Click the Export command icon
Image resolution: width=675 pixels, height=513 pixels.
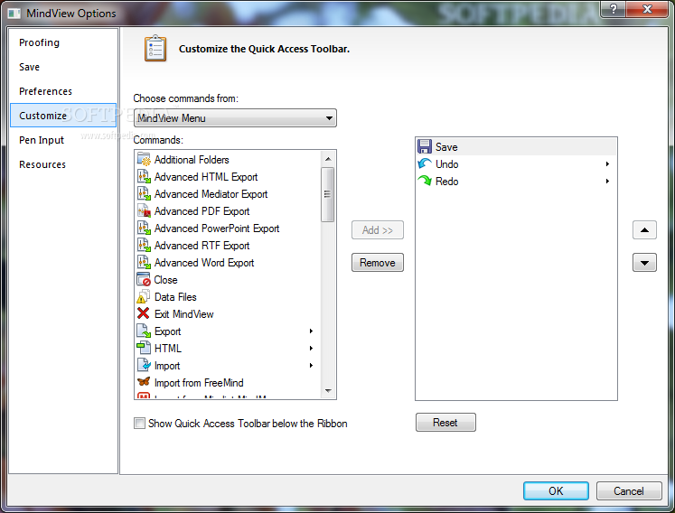point(144,331)
